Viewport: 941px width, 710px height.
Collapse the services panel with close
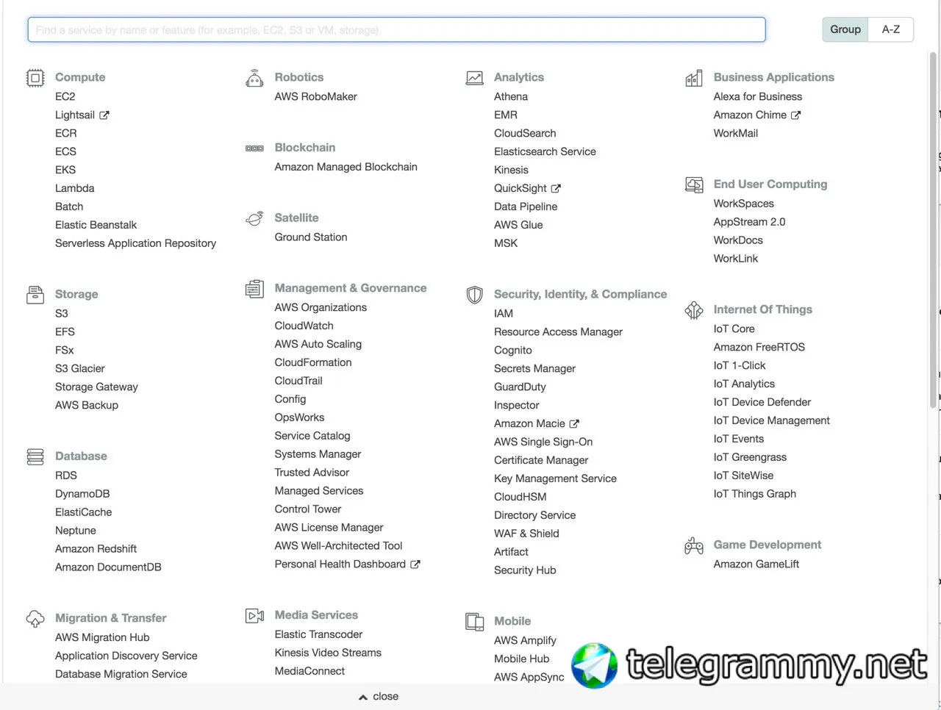click(x=379, y=697)
